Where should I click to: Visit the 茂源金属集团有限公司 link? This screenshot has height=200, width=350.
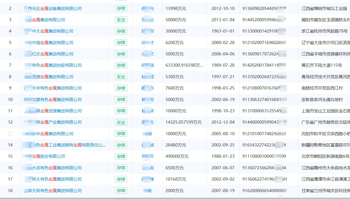pos(53,77)
